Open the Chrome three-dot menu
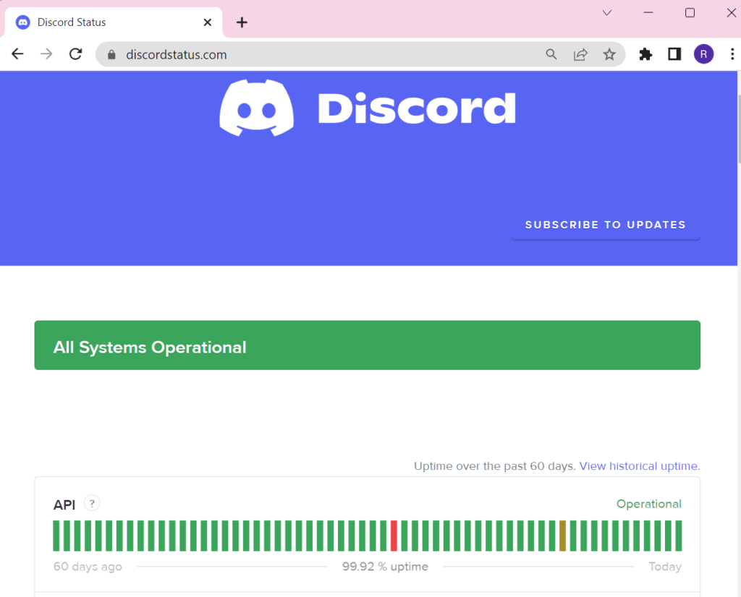This screenshot has height=597, width=741. point(732,54)
